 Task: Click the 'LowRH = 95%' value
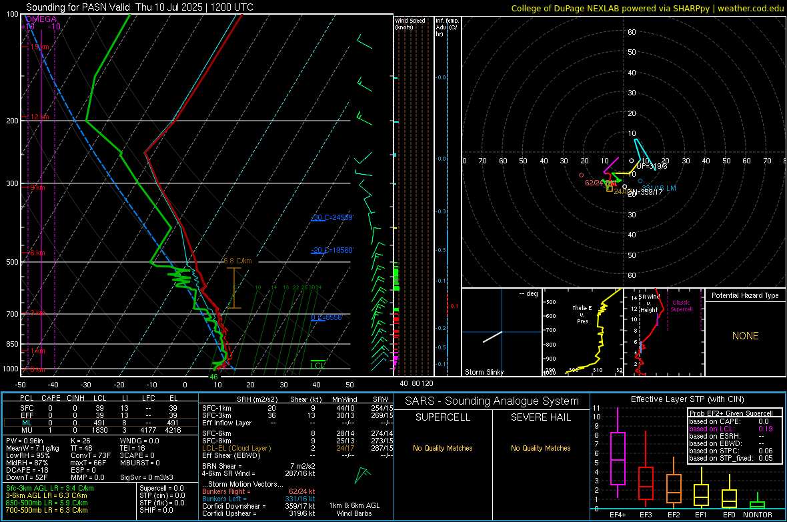coord(27,455)
